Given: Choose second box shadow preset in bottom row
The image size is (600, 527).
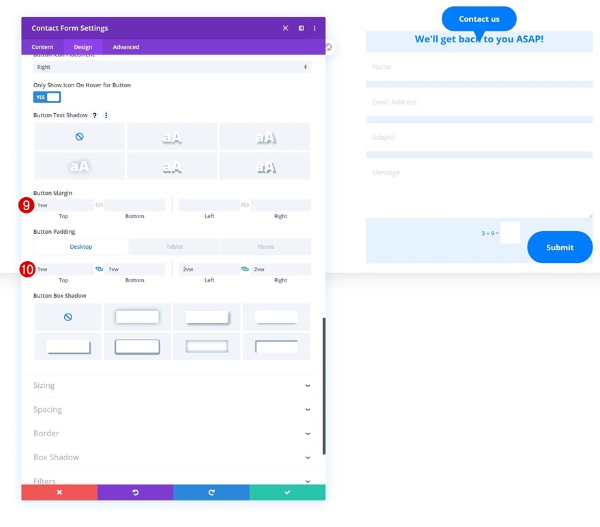Looking at the screenshot, I should pyautogui.click(x=137, y=346).
